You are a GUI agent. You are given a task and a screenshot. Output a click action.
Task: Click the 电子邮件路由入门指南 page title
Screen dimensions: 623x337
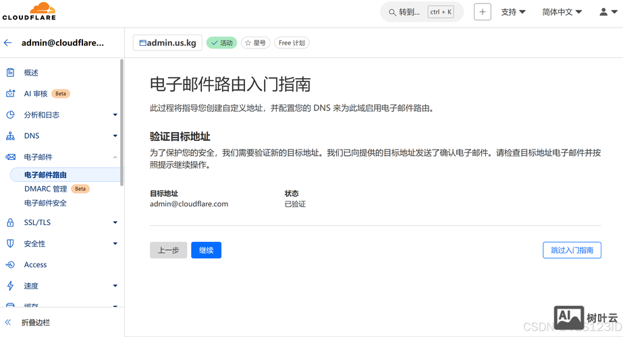230,84
